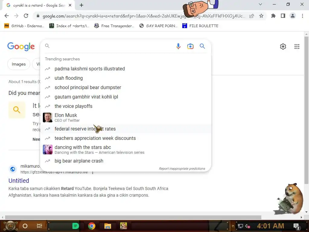
Task: Open the Extensions puzzle icon
Action: click(273, 16)
